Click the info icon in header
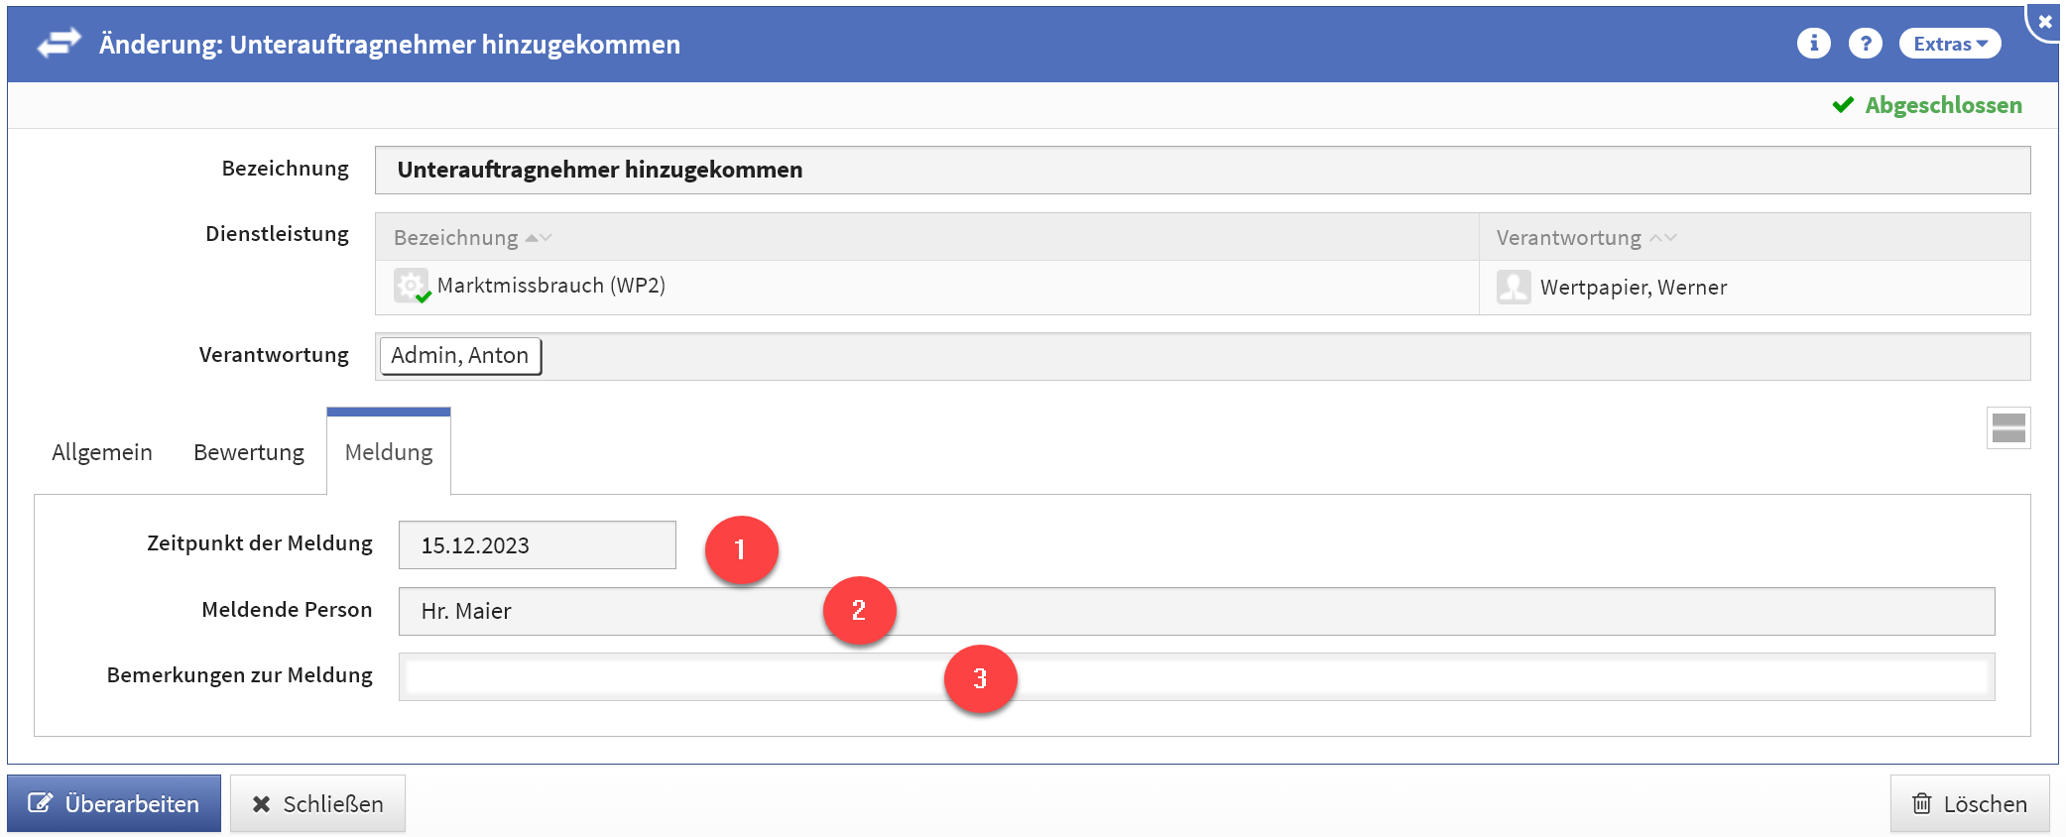The image size is (2066, 837). pyautogui.click(x=1813, y=44)
